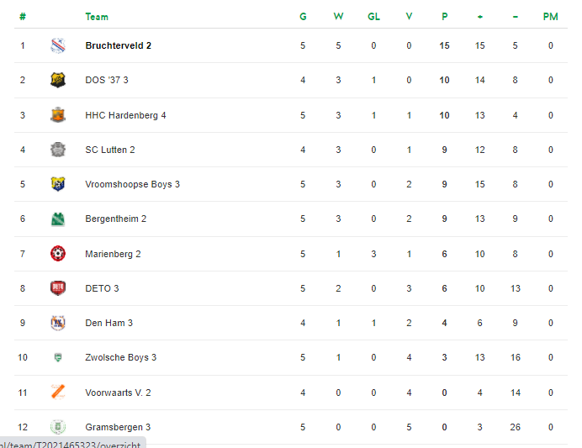The image size is (582, 448).
Task: Click the DOS '37 3 club logo
Action: pos(58,80)
